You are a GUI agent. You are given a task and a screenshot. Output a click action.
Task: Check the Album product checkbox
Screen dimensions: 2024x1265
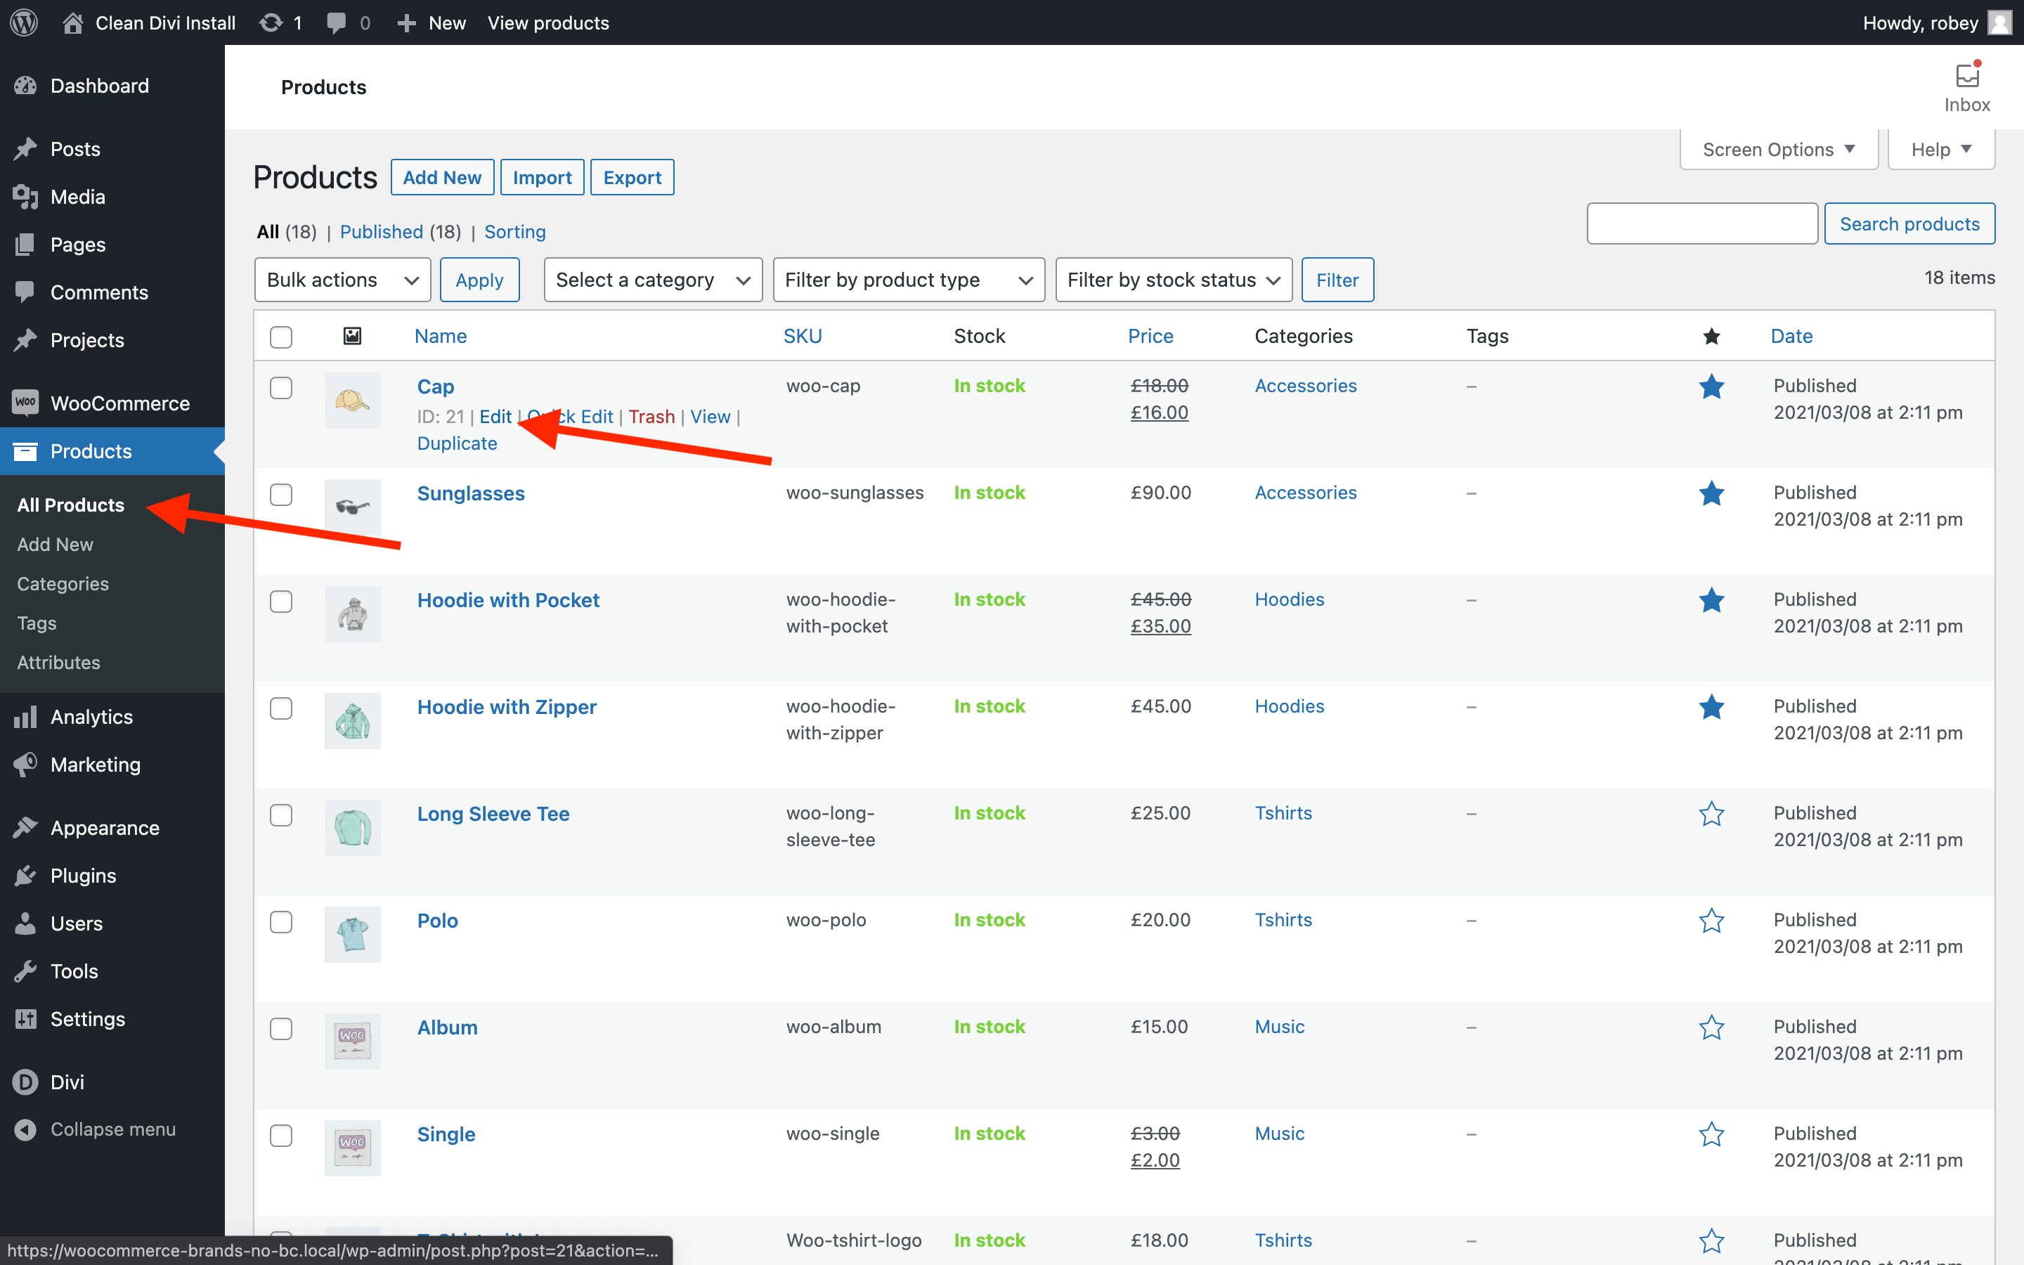point(281,1029)
